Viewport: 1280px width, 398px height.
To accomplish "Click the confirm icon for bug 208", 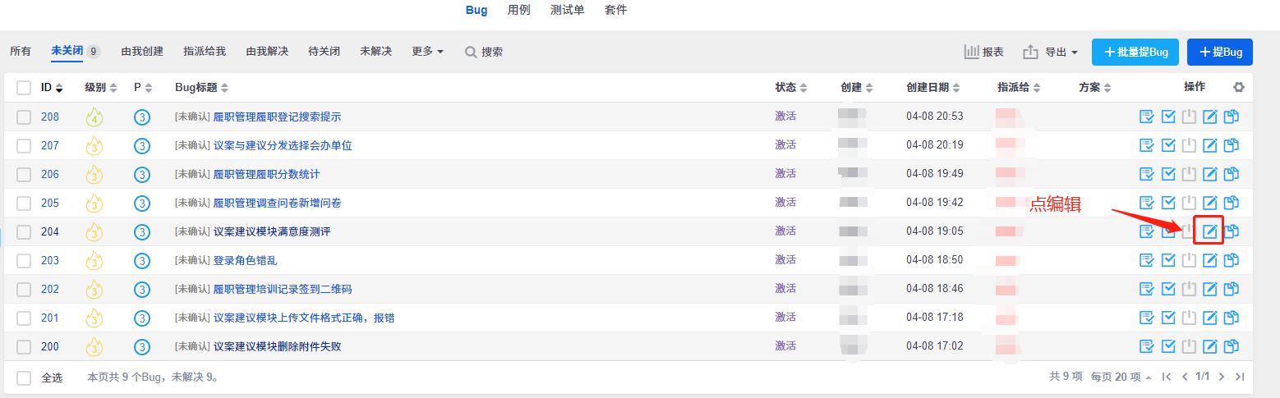I will click(x=1147, y=117).
